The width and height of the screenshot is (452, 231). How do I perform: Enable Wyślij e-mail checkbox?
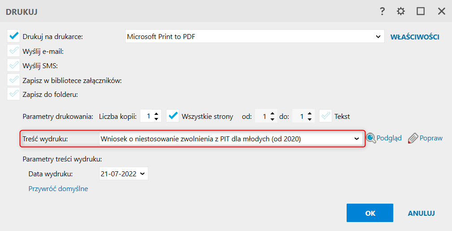coord(13,51)
